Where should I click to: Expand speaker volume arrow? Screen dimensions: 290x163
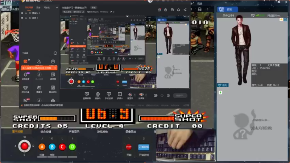tap(146, 95)
